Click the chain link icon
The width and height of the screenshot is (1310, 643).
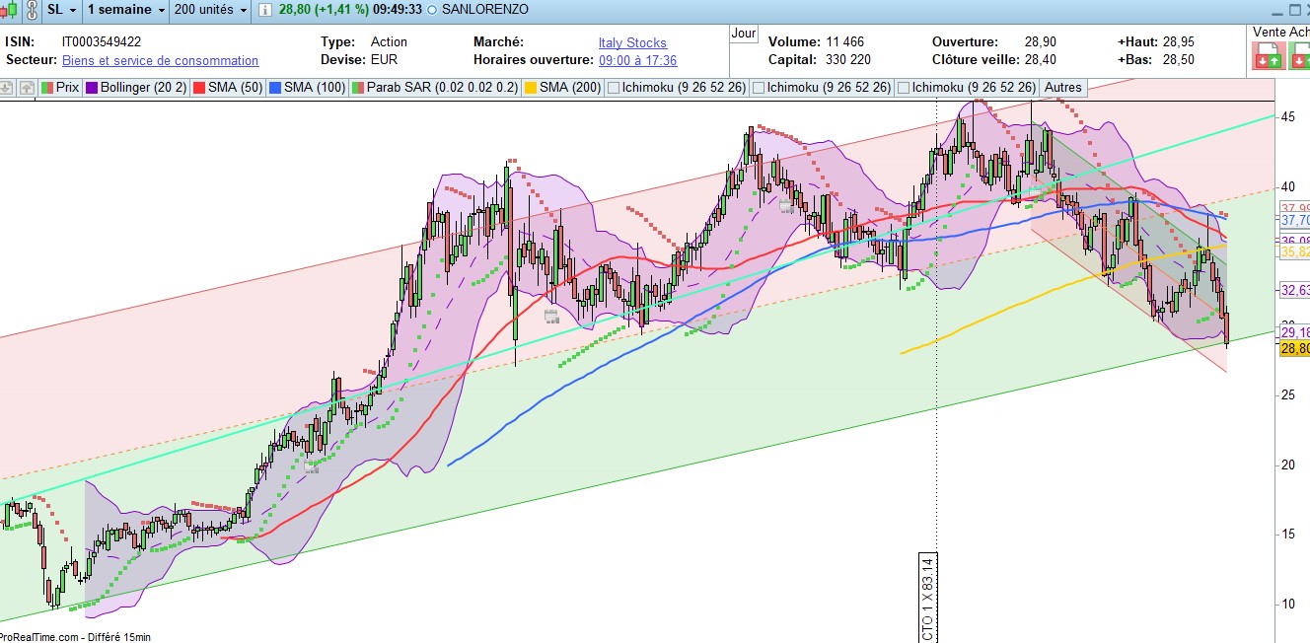point(31,9)
